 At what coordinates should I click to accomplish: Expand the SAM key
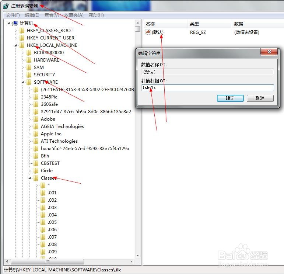point(22,67)
